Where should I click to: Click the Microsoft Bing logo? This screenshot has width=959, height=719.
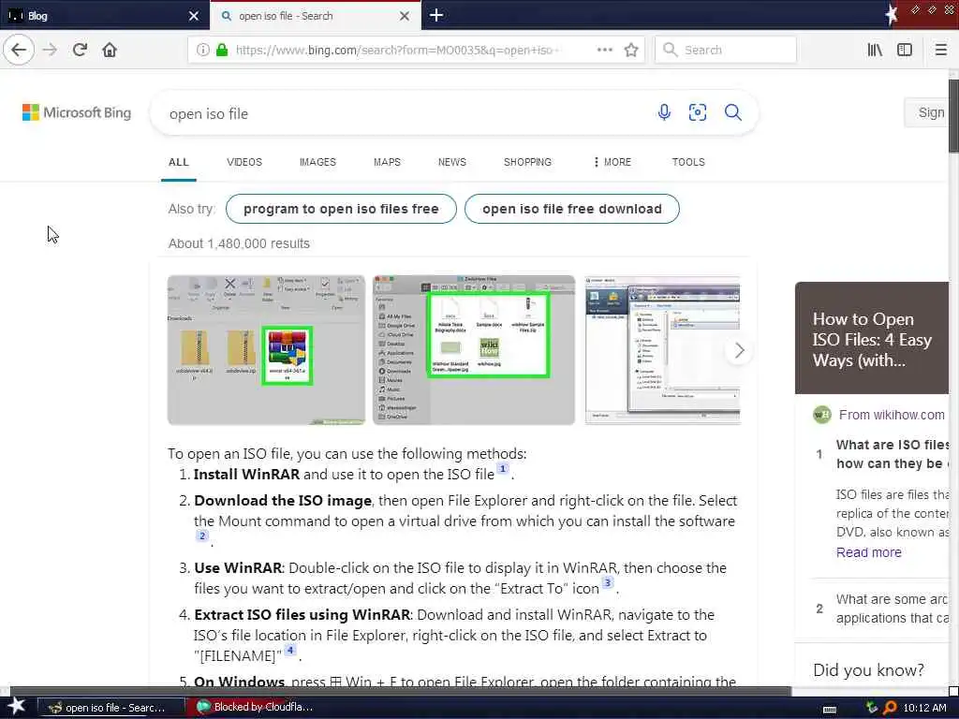coord(77,112)
